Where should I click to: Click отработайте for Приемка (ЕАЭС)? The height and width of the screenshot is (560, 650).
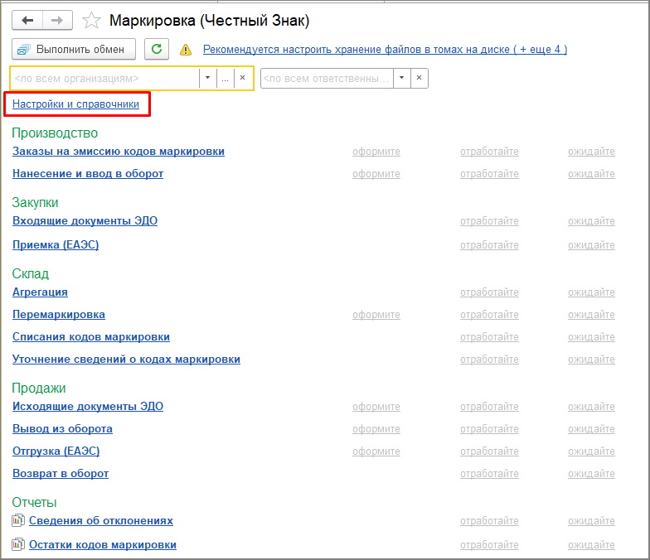click(x=489, y=245)
